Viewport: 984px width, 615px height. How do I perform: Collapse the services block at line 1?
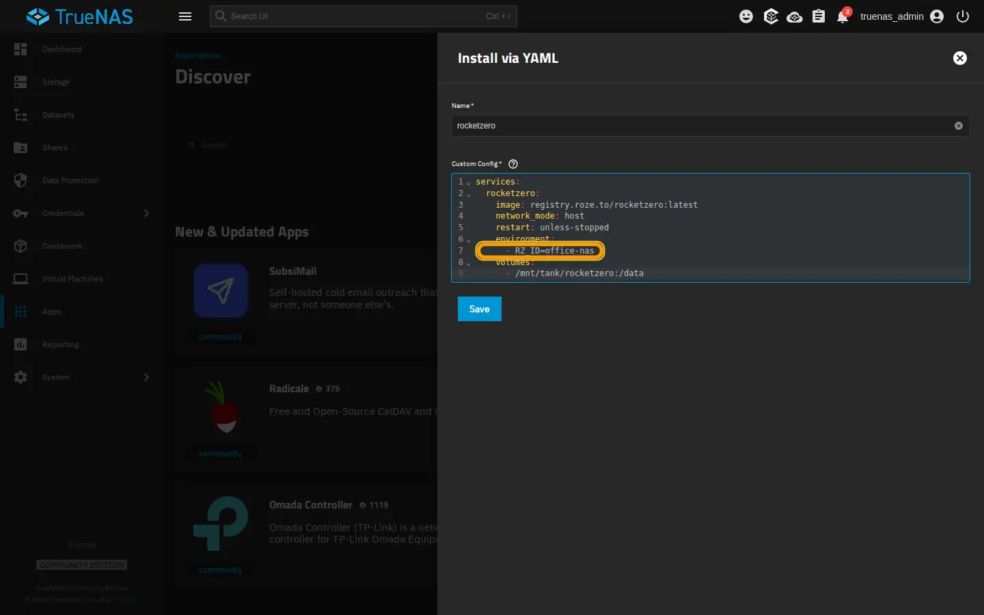469,182
